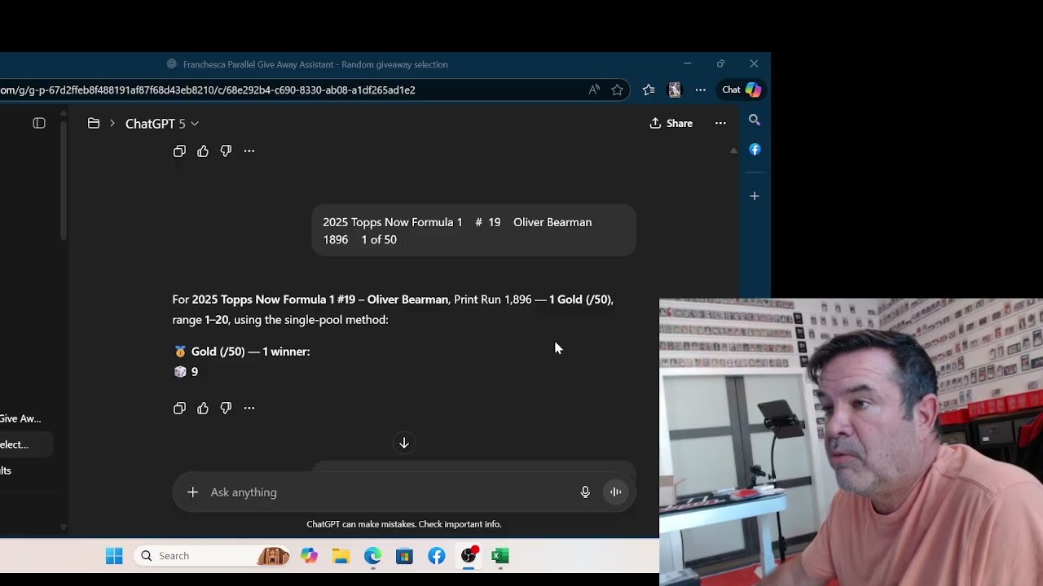Open the browser profile avatar
Image resolution: width=1043 pixels, height=586 pixels.
click(x=675, y=90)
